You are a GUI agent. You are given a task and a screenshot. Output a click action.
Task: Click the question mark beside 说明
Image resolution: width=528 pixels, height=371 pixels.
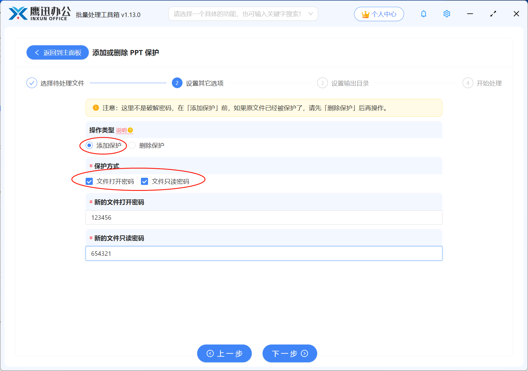[x=130, y=130]
